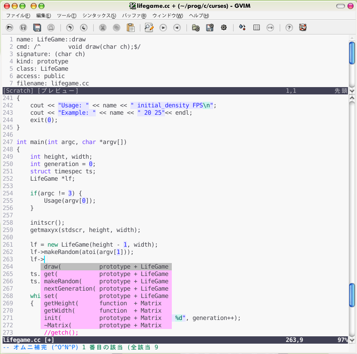Click main editor scrollbar thumb
Image resolution: width=357 pixels, height=354 pixels.
point(352,295)
